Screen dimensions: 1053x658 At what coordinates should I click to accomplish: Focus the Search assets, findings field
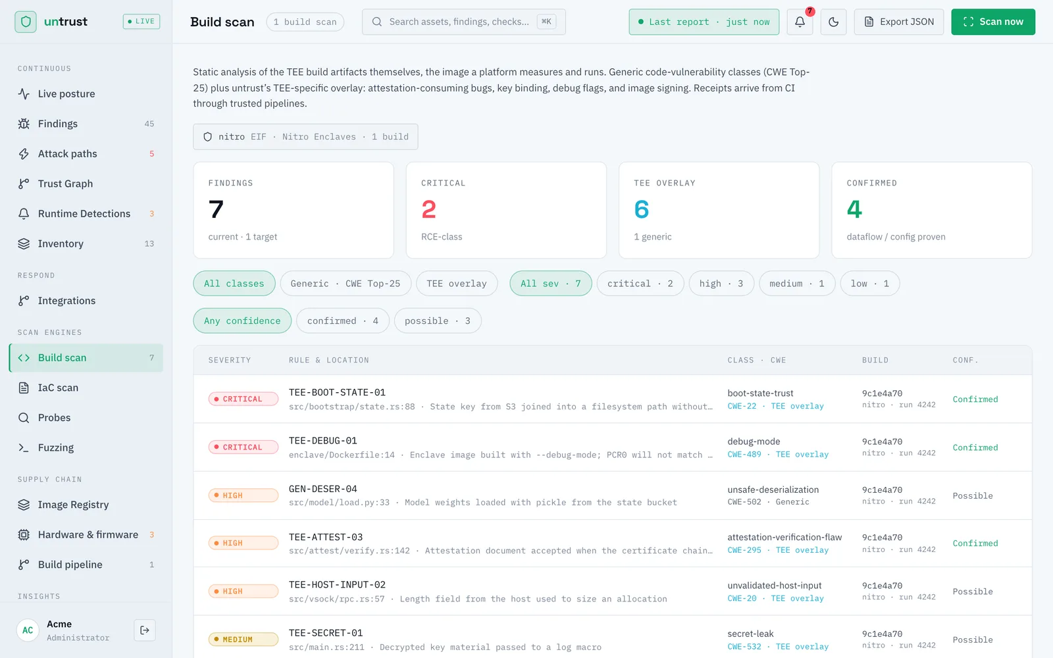(x=464, y=22)
